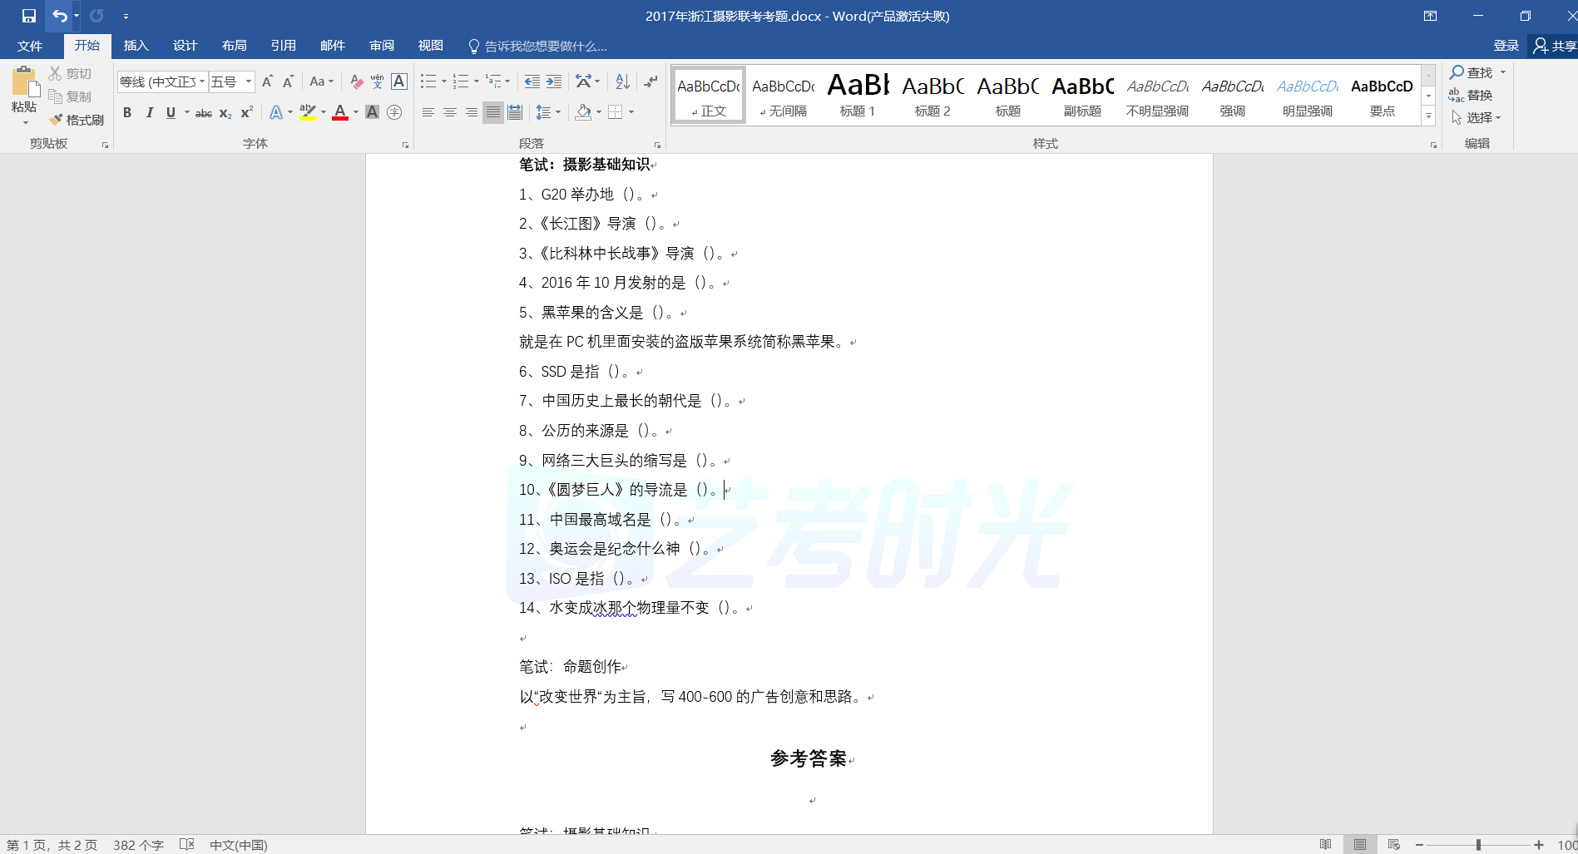The height and width of the screenshot is (854, 1578).
Task: Click the Save icon in quick access toolbar
Action: point(29,16)
